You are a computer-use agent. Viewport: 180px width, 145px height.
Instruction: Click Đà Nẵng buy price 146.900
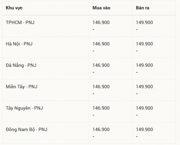pyautogui.click(x=101, y=65)
